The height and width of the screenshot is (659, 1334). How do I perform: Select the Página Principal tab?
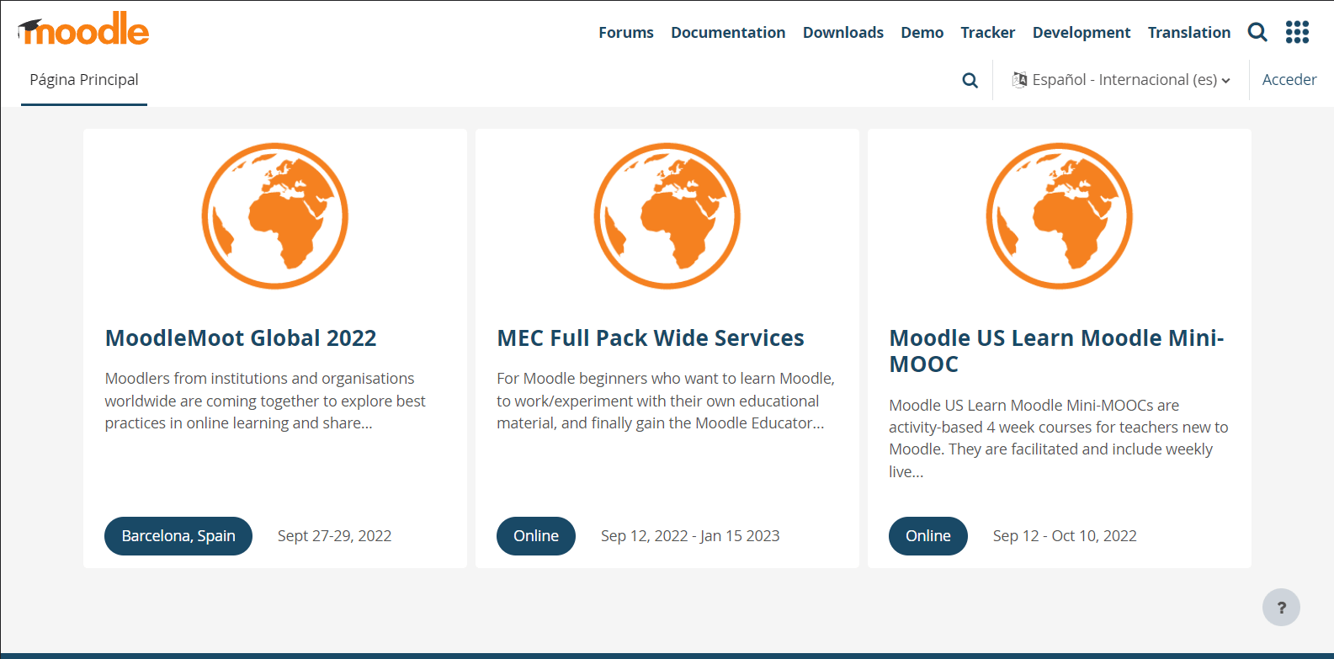[84, 80]
